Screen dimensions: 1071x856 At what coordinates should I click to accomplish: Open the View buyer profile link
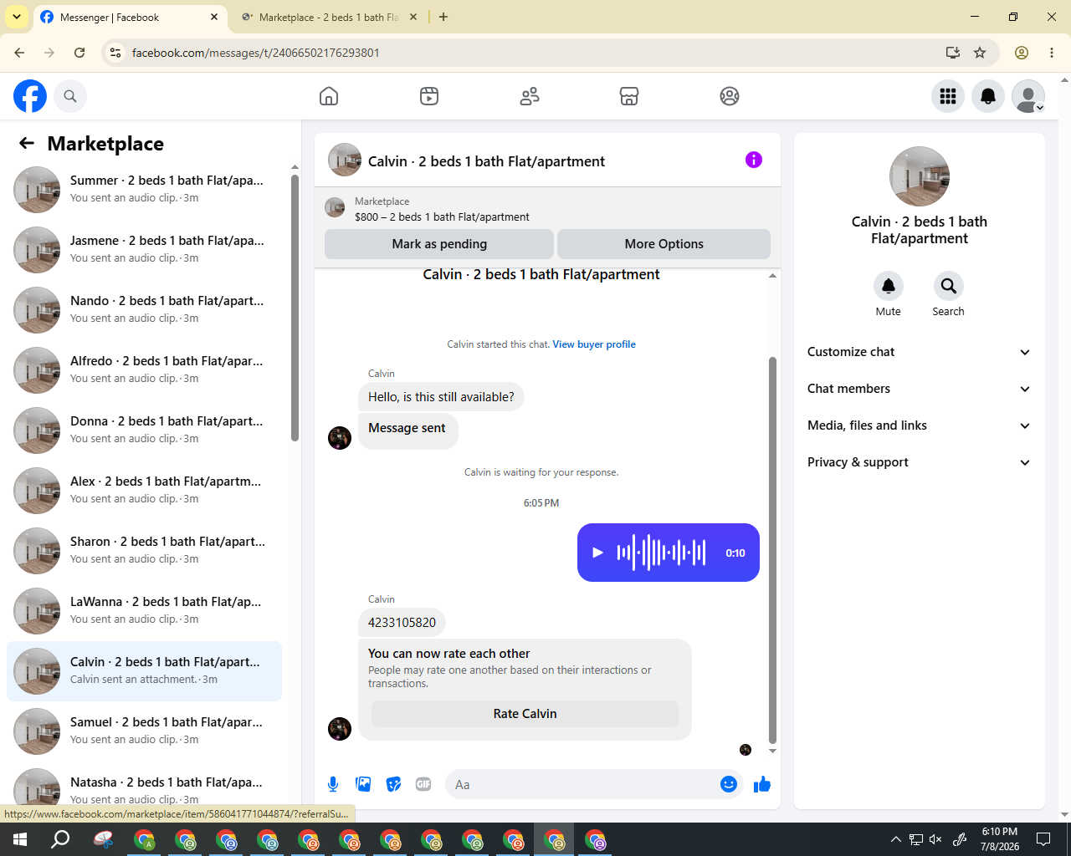594,344
